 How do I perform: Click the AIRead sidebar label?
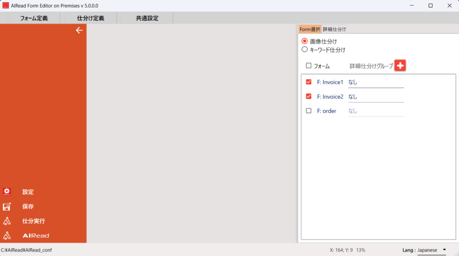[36, 235]
